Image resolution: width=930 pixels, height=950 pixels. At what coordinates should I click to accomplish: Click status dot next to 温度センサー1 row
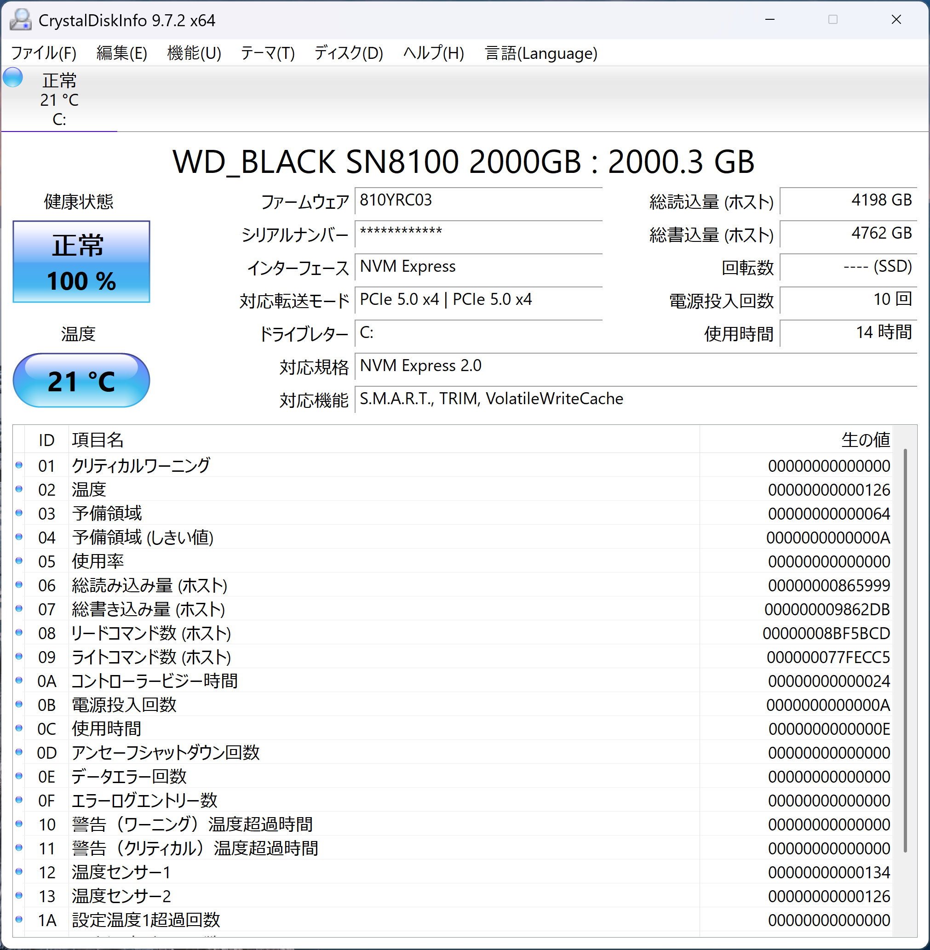19,872
